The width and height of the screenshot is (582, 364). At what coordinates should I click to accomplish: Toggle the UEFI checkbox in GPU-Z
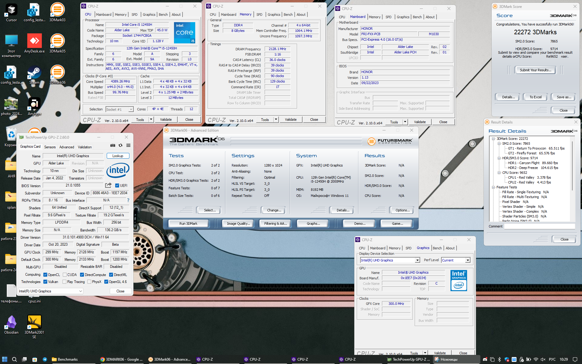click(x=117, y=185)
